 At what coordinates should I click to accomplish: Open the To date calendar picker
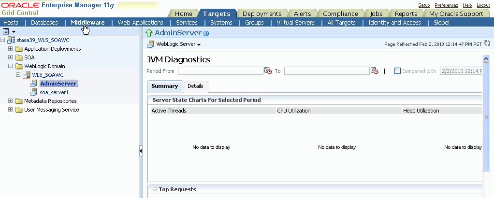point(374,71)
